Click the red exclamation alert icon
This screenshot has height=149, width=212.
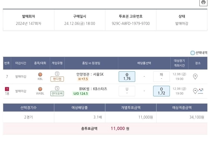coord(7,89)
